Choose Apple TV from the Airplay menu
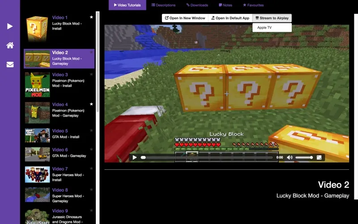Screen dimensions: 358x224 272,27
